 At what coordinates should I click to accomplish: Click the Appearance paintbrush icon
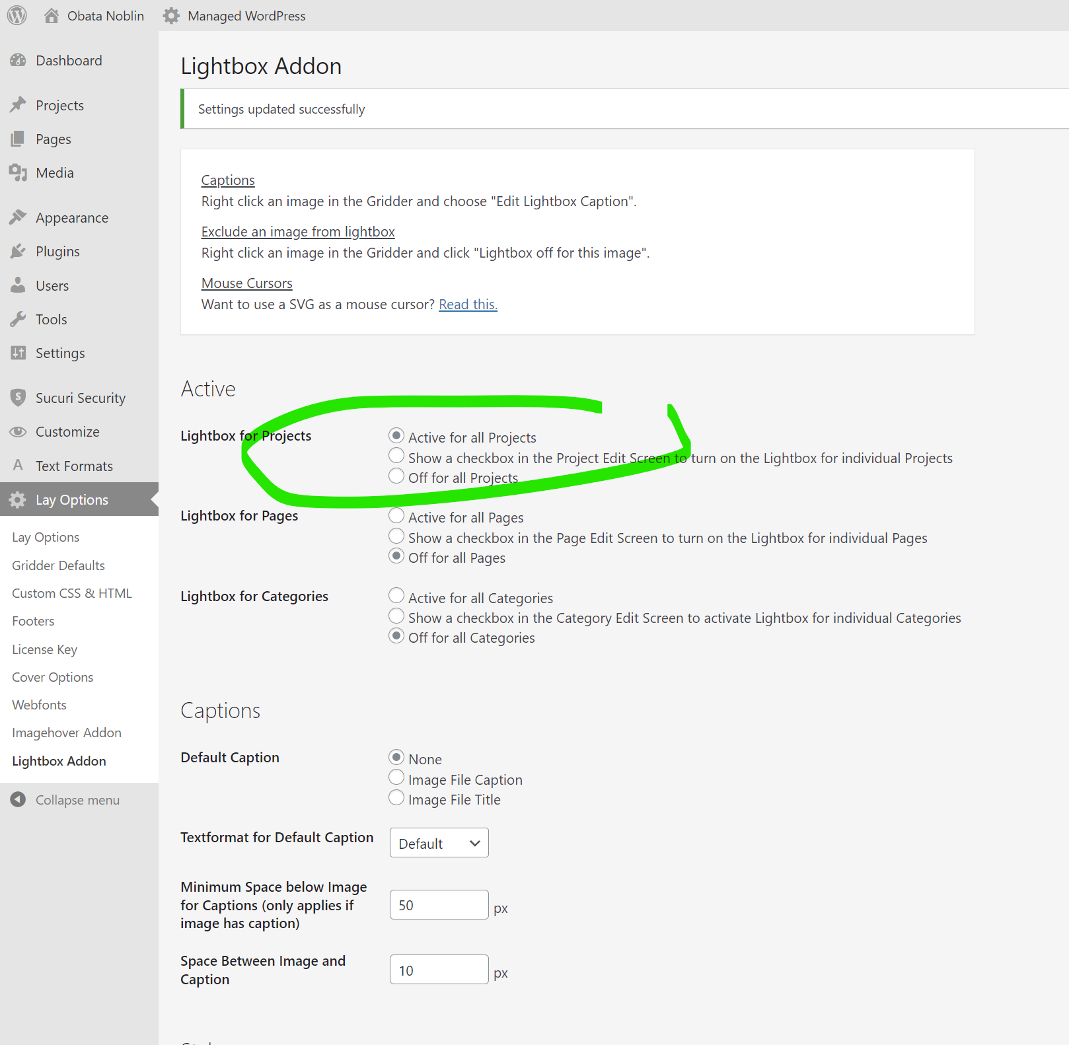point(18,217)
